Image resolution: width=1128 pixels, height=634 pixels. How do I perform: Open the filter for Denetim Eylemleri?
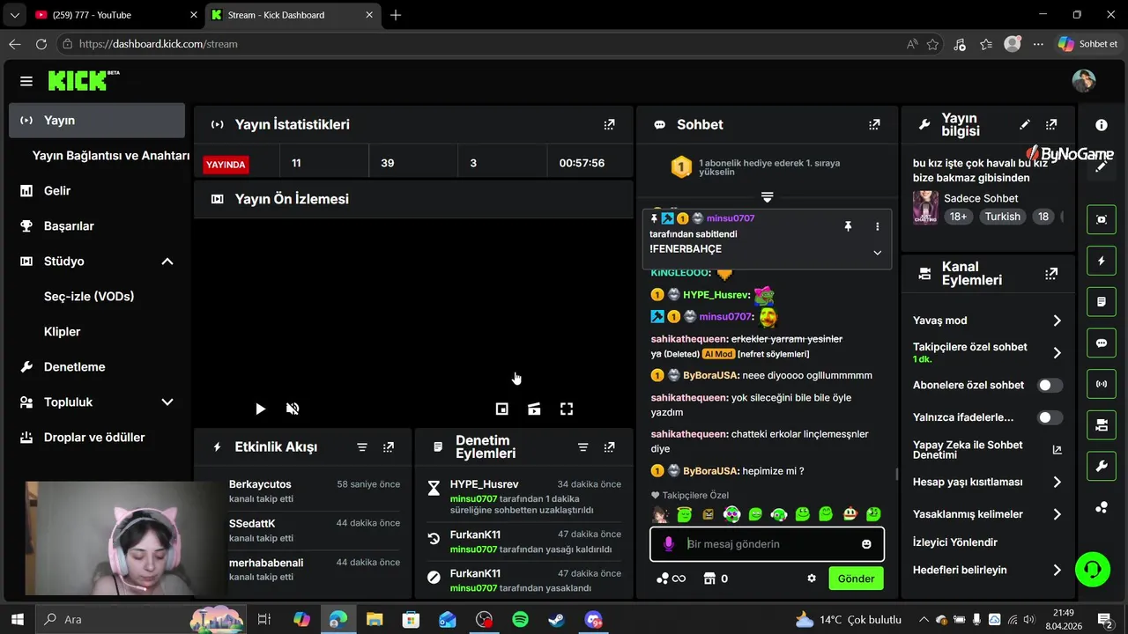(x=583, y=447)
